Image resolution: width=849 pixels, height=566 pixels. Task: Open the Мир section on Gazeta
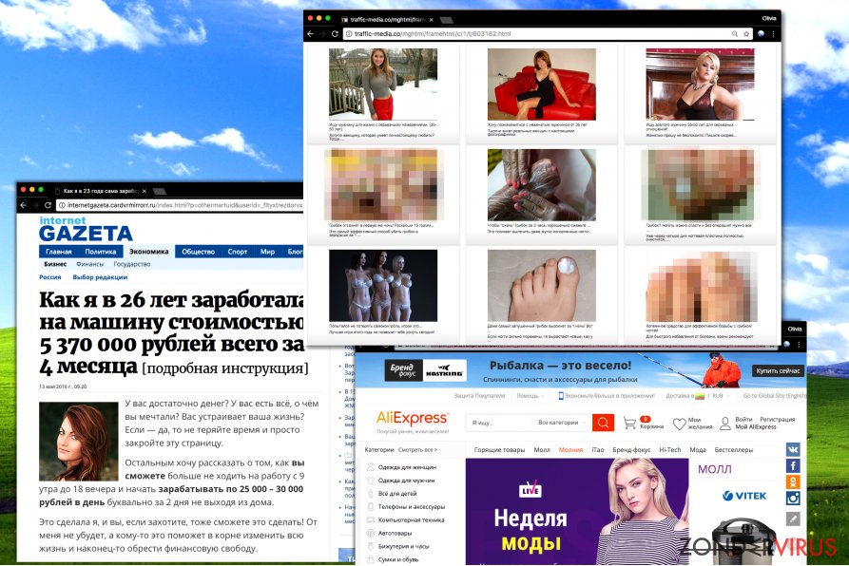[267, 252]
